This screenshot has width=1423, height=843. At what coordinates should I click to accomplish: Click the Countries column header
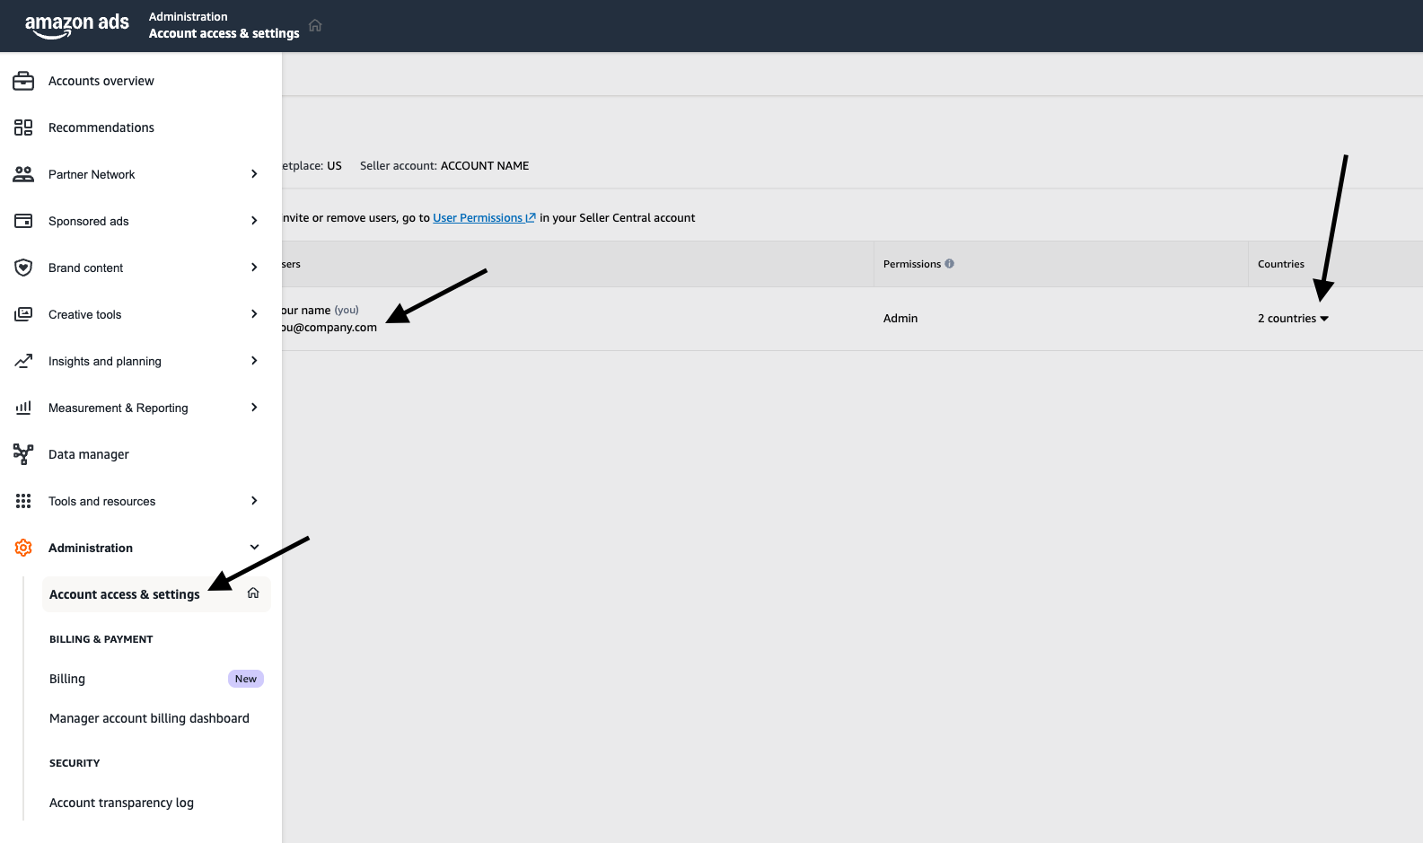[x=1280, y=264]
